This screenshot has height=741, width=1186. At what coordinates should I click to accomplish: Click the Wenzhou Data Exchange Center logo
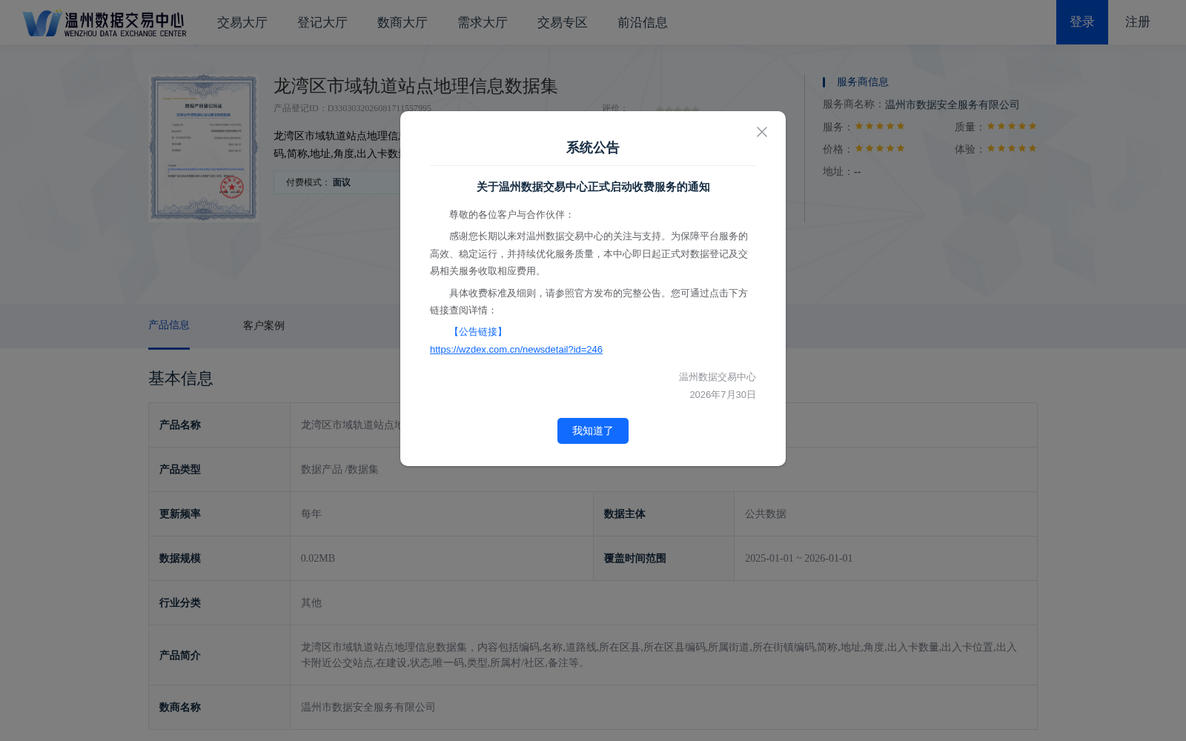click(x=105, y=22)
